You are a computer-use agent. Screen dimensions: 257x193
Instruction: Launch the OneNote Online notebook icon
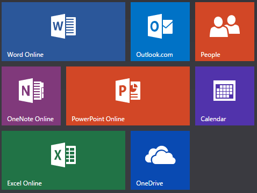point(31,91)
